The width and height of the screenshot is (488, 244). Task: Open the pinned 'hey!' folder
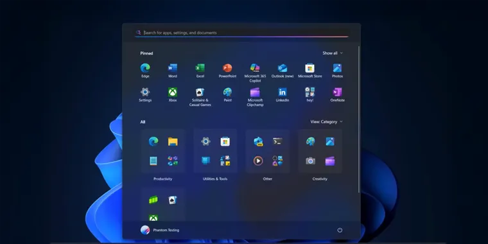[x=309, y=94]
